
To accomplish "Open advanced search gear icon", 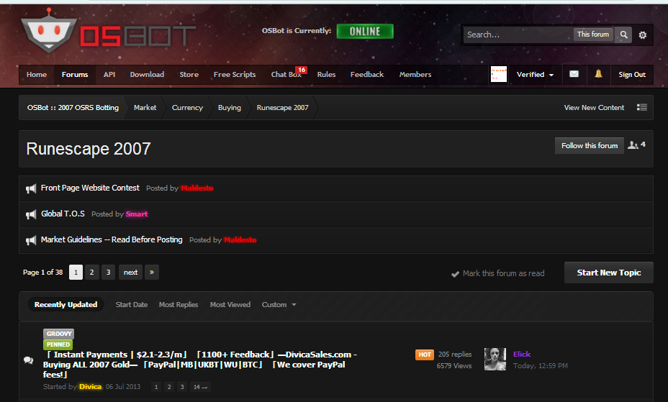I will 642,35.
